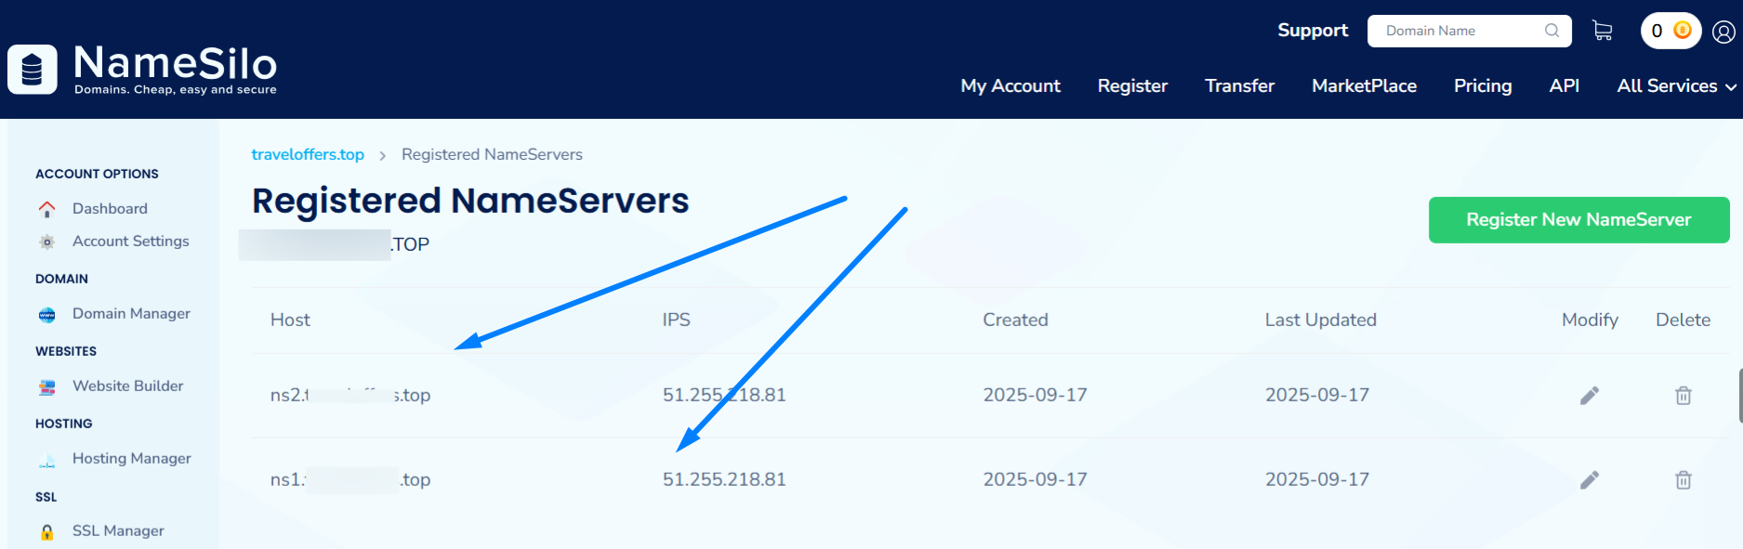Open the MarketPlace menu item
This screenshot has height=549, width=1743.
pos(1364,85)
